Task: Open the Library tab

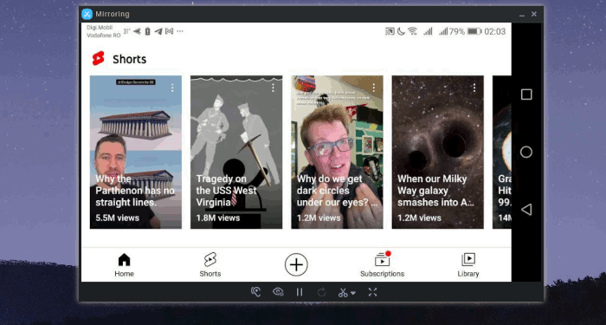Action: pos(468,265)
